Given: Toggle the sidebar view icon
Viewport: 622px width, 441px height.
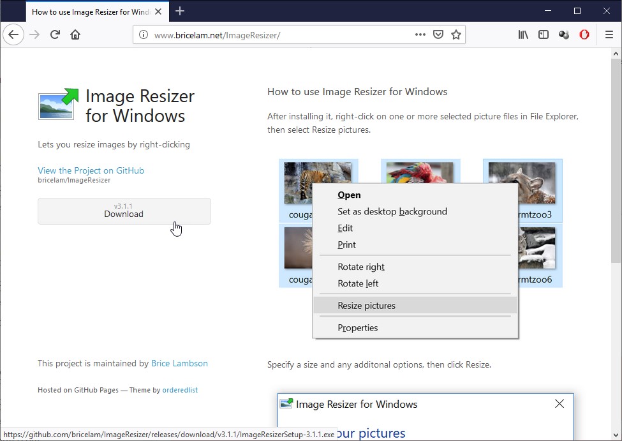Looking at the screenshot, I should (544, 34).
